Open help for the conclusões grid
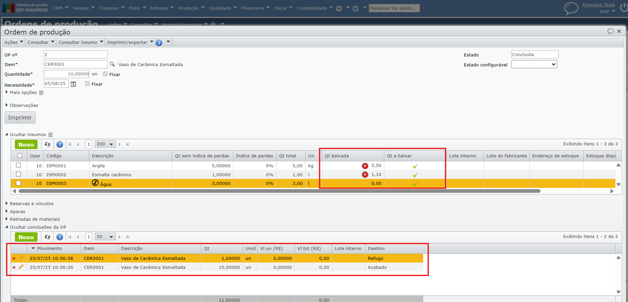628x302 pixels. pyautogui.click(x=60, y=237)
